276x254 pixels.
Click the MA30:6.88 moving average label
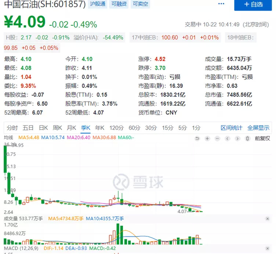click(104, 137)
